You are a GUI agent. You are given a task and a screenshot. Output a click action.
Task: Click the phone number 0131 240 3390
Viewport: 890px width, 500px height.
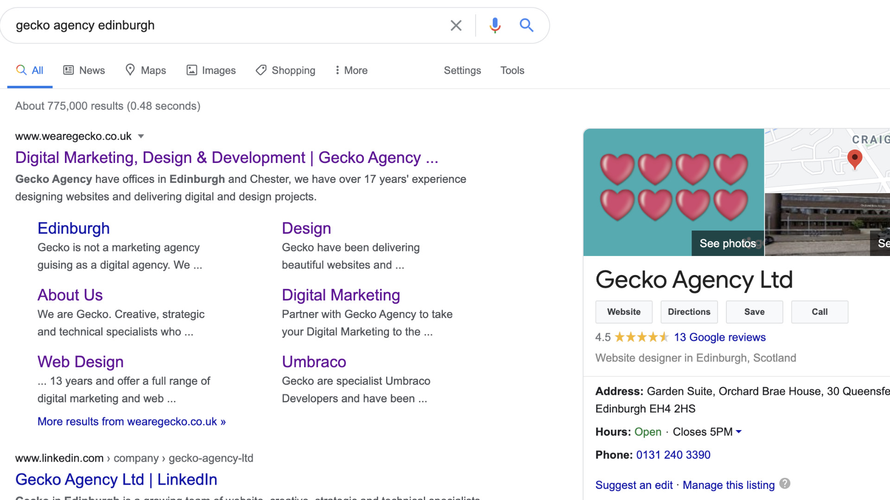click(673, 455)
